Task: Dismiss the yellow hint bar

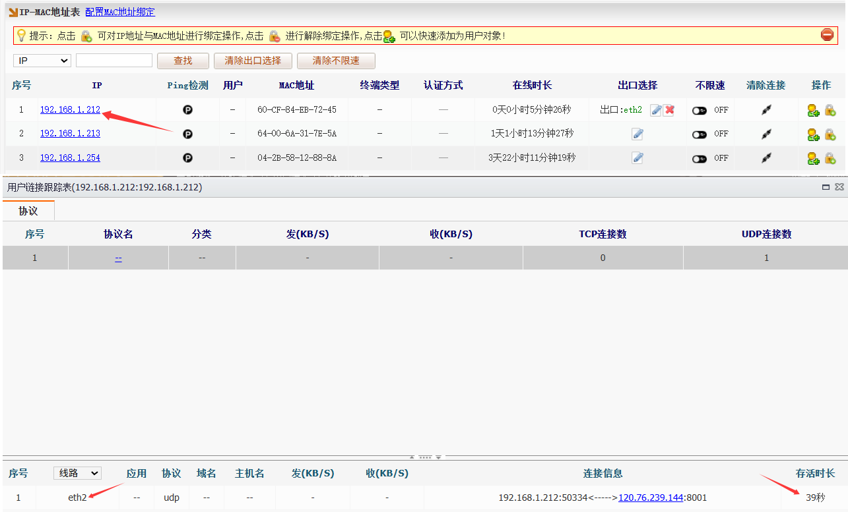Action: [827, 35]
